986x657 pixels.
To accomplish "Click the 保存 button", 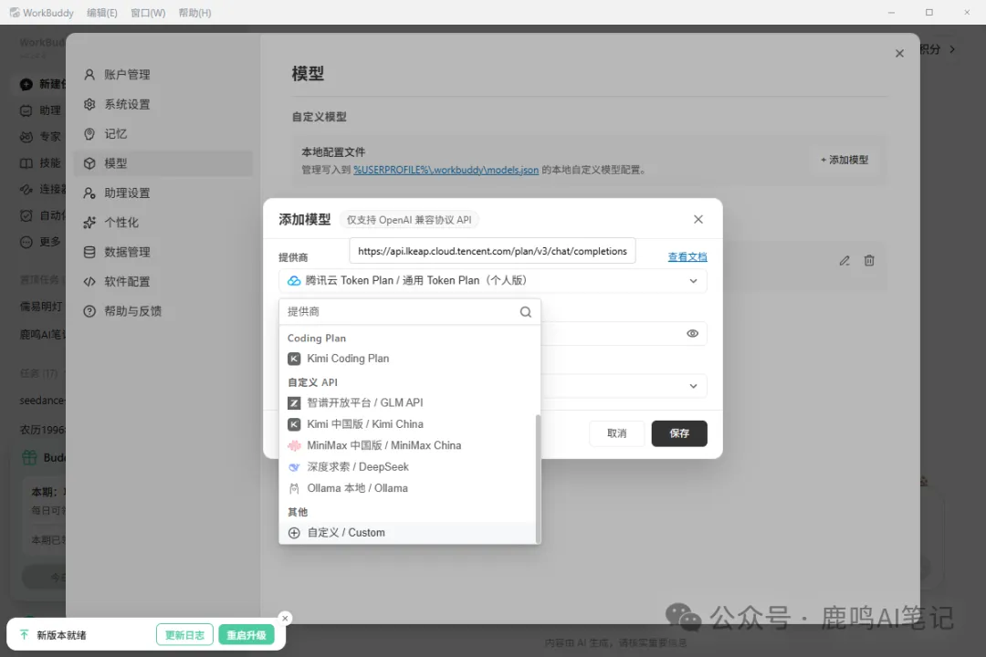I will (x=679, y=433).
